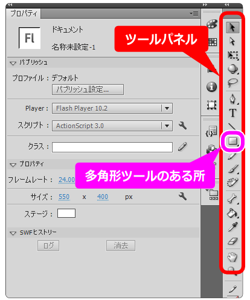Select the Subselection tool
Viewport: 250px width, 300px height.
232,41
